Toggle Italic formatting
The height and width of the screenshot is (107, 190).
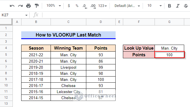coord(178,6)
